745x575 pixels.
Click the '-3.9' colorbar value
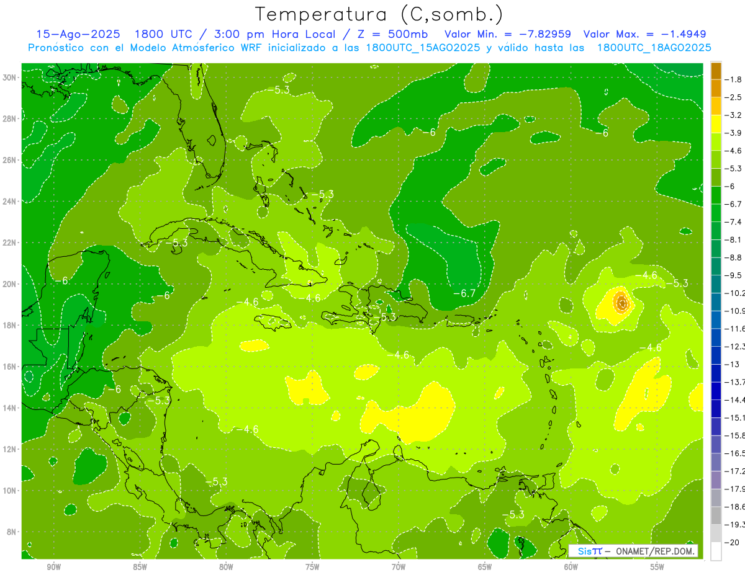(x=734, y=133)
